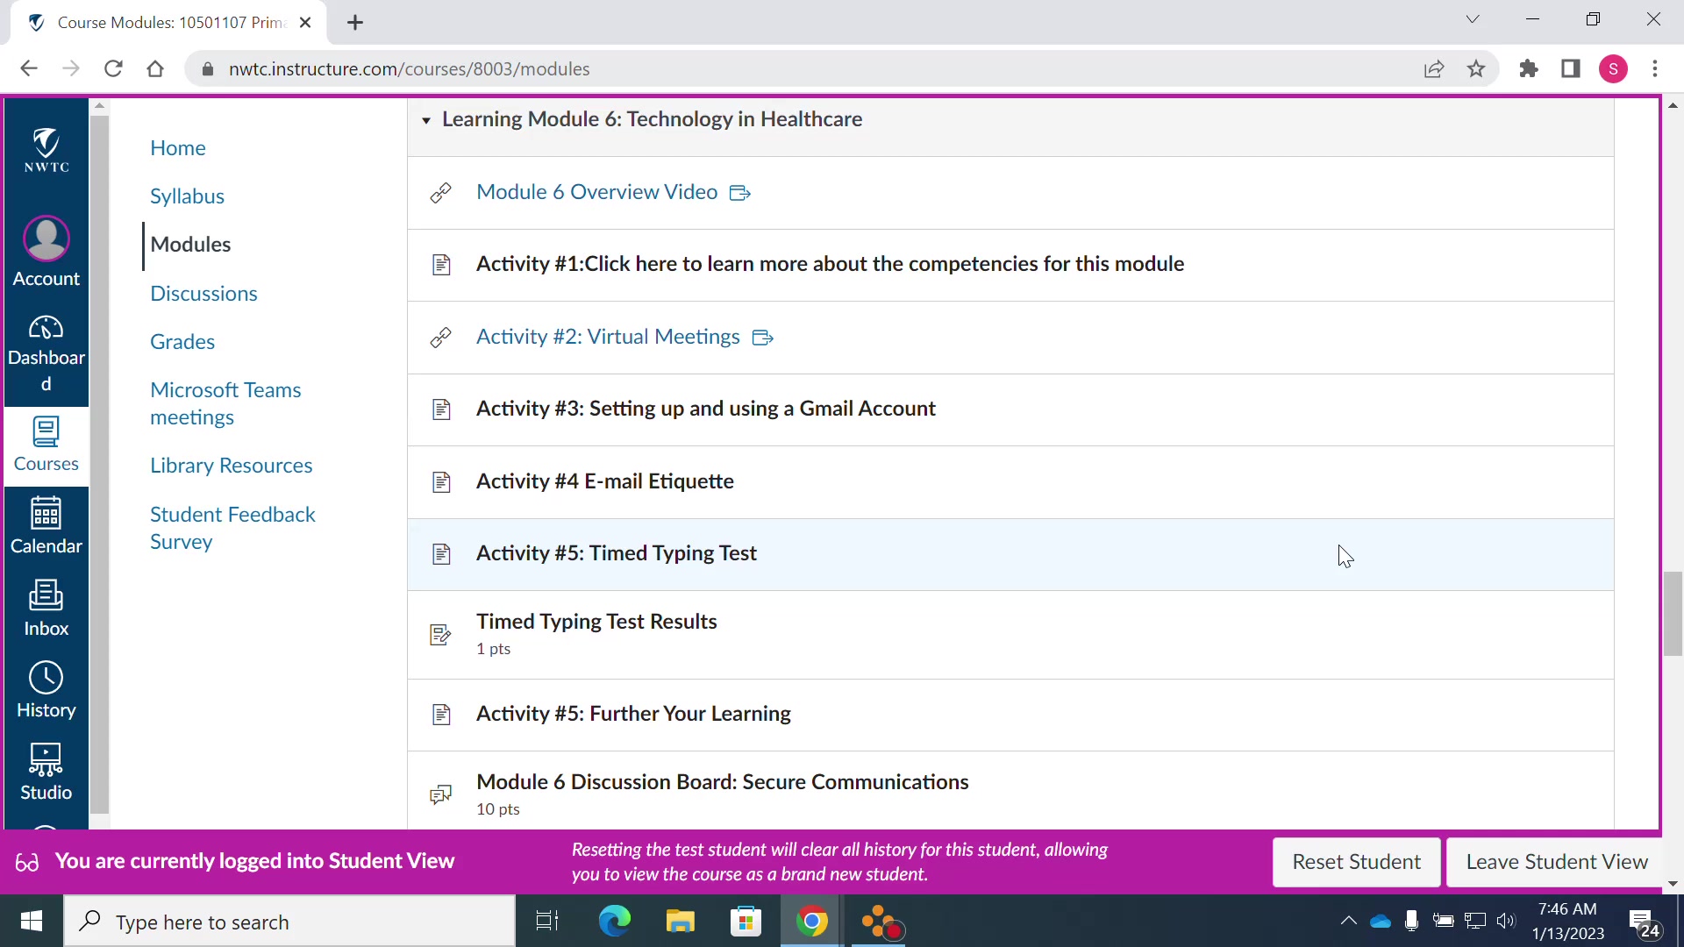Image resolution: width=1684 pixels, height=947 pixels.
Task: Open Grades in the course navigation
Action: tap(182, 341)
